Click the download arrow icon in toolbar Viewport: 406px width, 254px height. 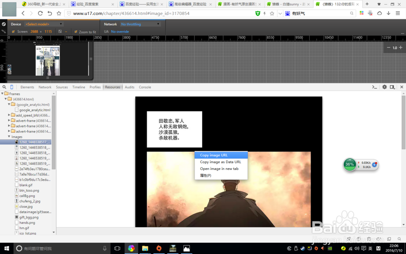[x=389, y=13]
